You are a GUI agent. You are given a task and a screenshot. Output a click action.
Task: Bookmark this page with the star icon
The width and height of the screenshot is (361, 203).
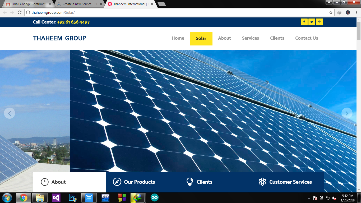[x=331, y=12]
